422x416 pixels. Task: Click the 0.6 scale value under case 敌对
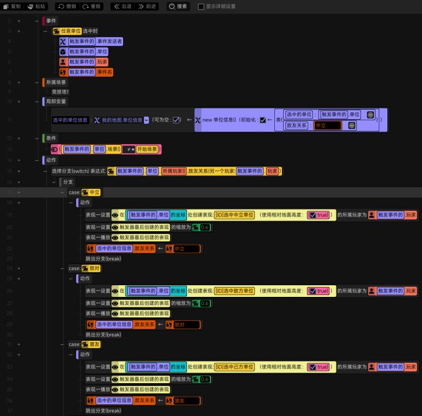(205, 303)
